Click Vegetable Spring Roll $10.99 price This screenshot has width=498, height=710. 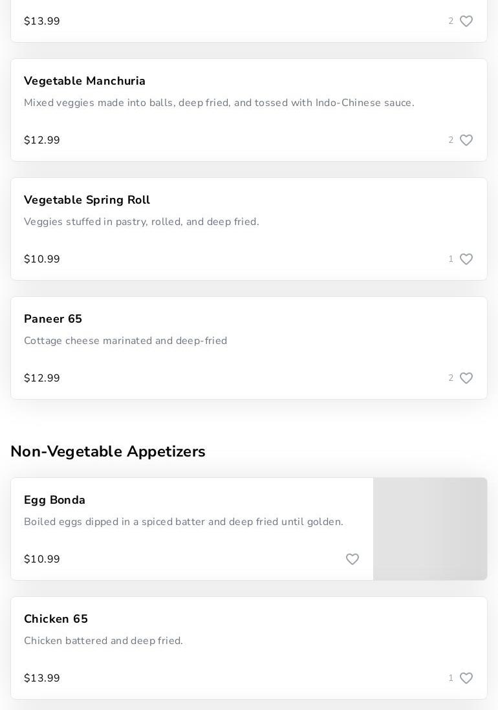tap(42, 259)
